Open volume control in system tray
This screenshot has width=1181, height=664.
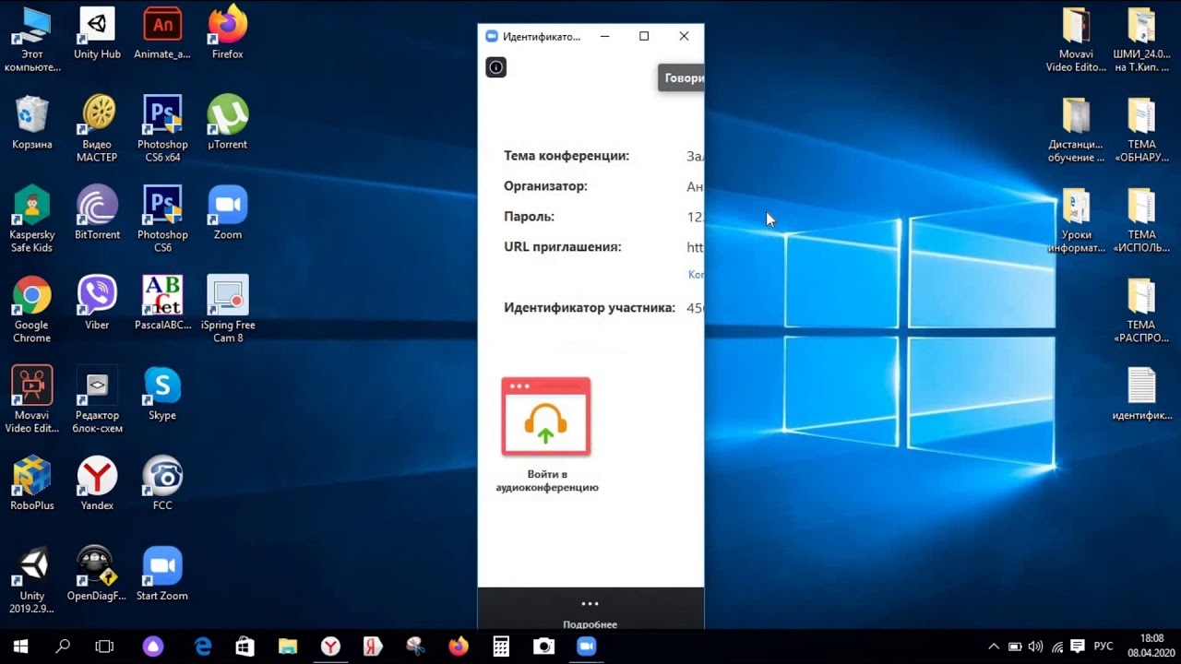pyautogui.click(x=1035, y=646)
